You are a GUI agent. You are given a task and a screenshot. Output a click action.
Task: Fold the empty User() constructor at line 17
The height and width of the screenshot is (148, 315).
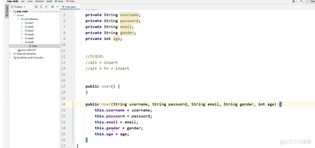click(x=75, y=87)
